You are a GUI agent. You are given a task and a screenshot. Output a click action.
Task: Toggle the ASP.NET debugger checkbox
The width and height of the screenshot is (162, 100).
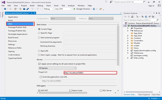click(39, 90)
